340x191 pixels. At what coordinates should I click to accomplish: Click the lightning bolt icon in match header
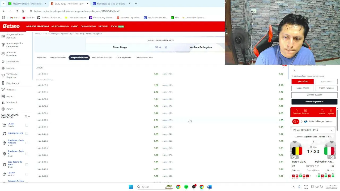[160, 47]
